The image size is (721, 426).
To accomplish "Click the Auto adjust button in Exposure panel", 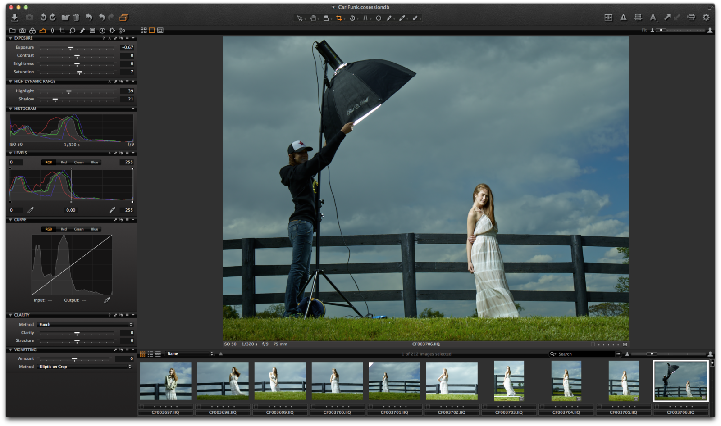I will 110,38.
